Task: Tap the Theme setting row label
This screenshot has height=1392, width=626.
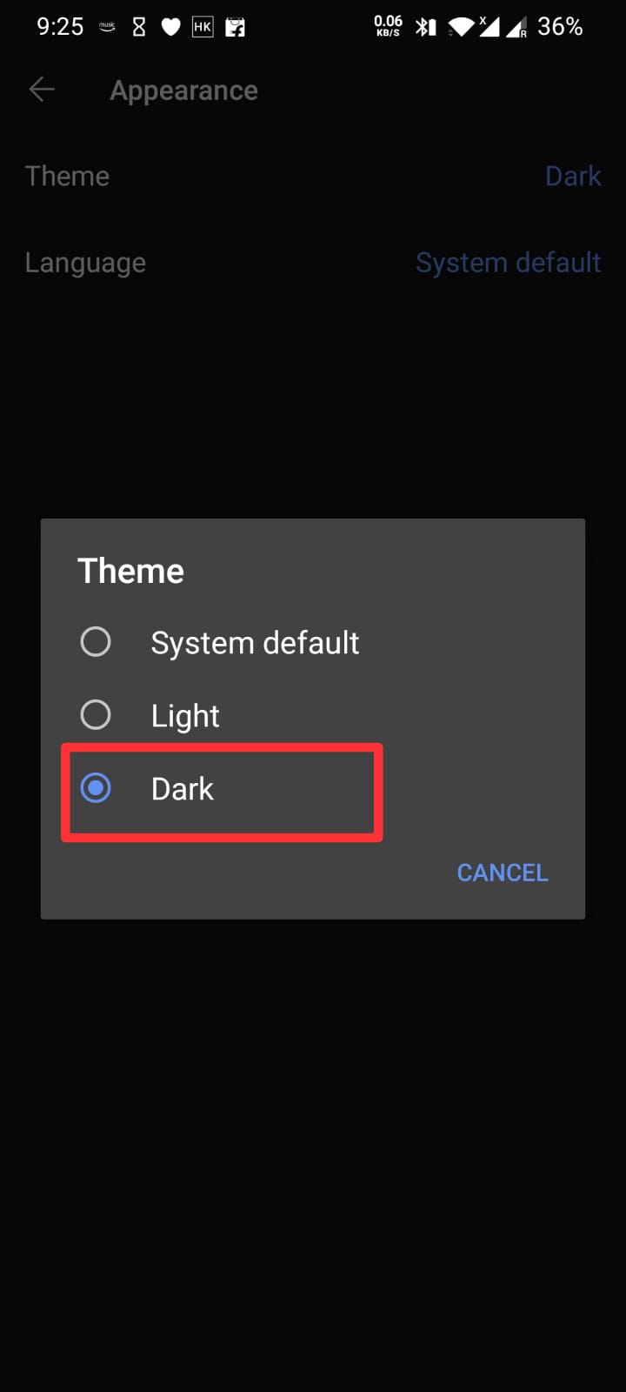Action: (68, 176)
